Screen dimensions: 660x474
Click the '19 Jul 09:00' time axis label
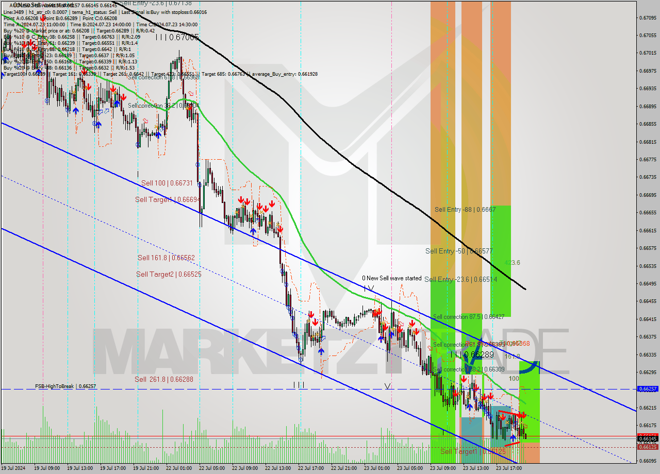47,468
